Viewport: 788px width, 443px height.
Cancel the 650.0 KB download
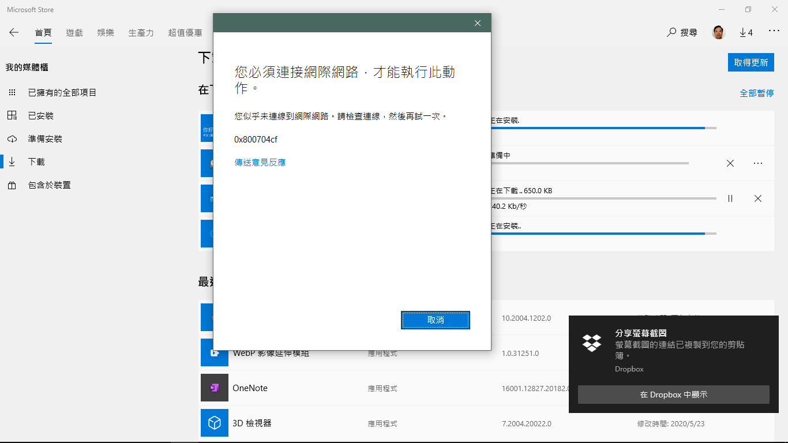(758, 198)
